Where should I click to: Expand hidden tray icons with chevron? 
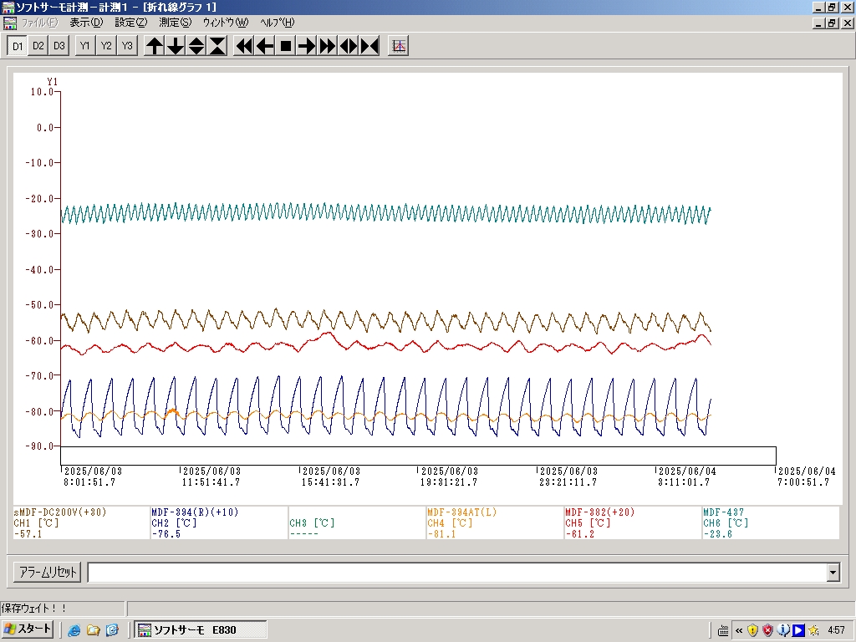coord(739,631)
